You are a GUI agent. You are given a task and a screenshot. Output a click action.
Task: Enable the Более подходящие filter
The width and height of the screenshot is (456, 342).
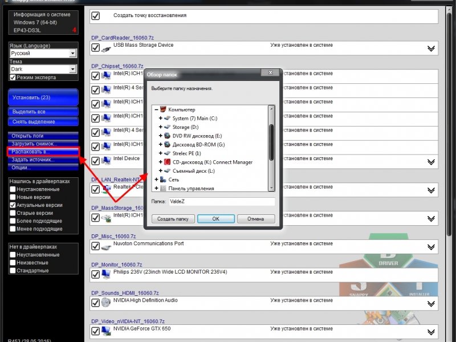[13, 221]
